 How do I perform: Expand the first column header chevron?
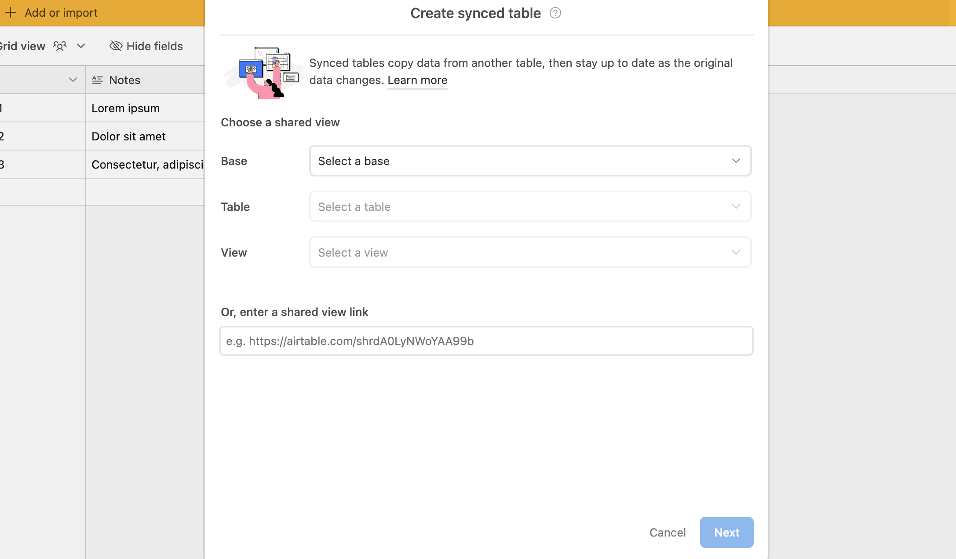(x=73, y=80)
